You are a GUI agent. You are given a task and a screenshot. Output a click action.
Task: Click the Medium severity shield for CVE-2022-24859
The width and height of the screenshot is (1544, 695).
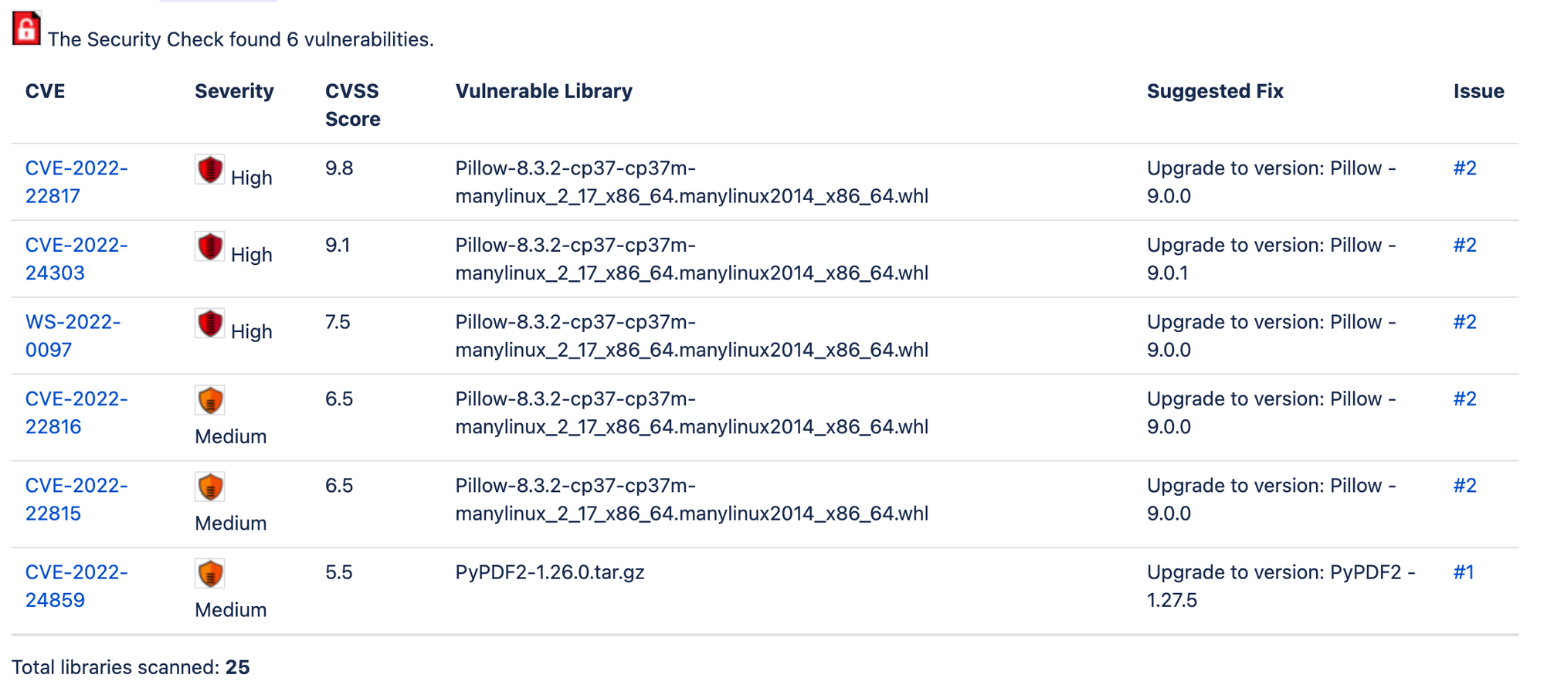click(209, 574)
